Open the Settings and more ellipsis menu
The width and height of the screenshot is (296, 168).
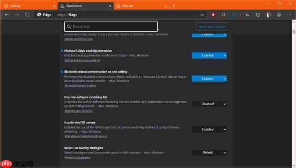(289, 15)
